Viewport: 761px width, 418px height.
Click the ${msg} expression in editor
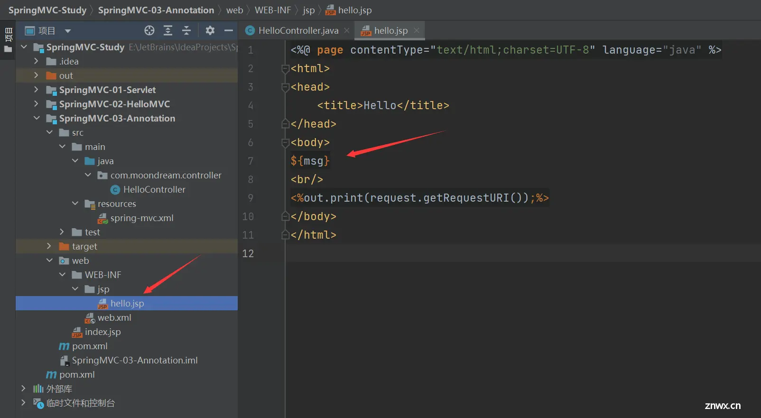310,161
